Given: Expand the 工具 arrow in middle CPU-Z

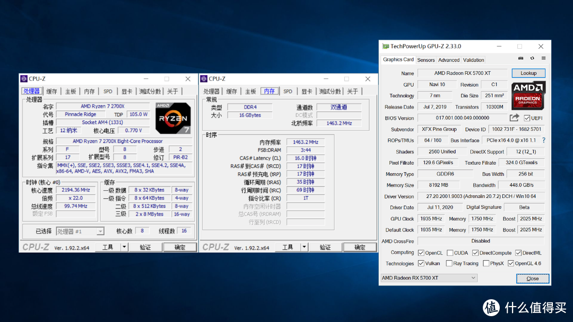Looking at the screenshot, I should pos(304,247).
